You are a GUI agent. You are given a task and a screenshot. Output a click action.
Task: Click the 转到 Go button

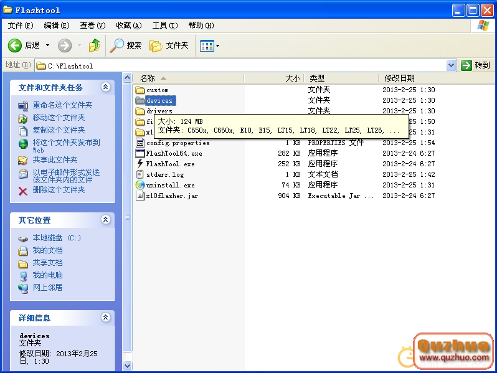pos(475,65)
